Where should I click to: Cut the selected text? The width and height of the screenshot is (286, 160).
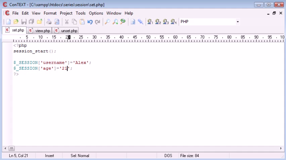coord(66,22)
